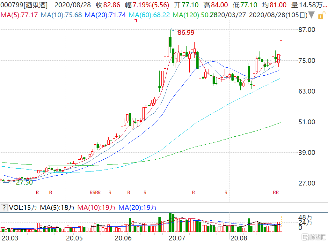This screenshot has width=328, height=243.
Task: Click the volume figure 量14.58万
Action: point(309,5)
